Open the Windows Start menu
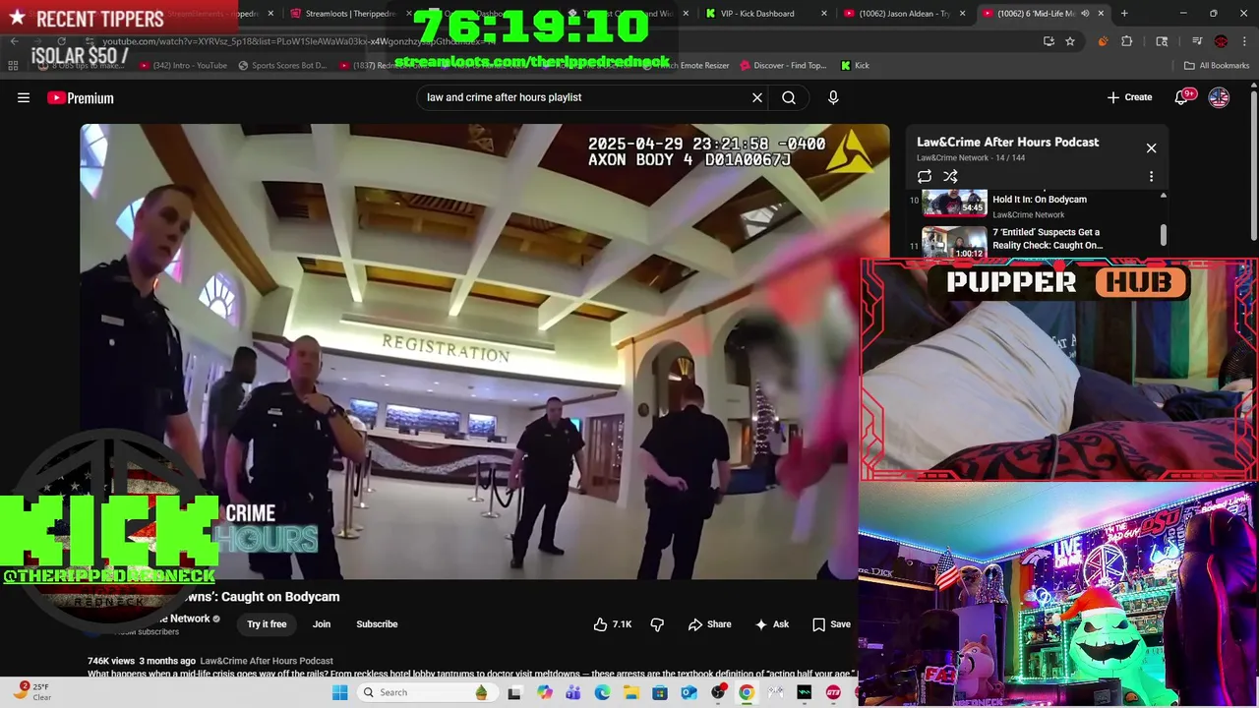The height and width of the screenshot is (708, 1259). [339, 692]
